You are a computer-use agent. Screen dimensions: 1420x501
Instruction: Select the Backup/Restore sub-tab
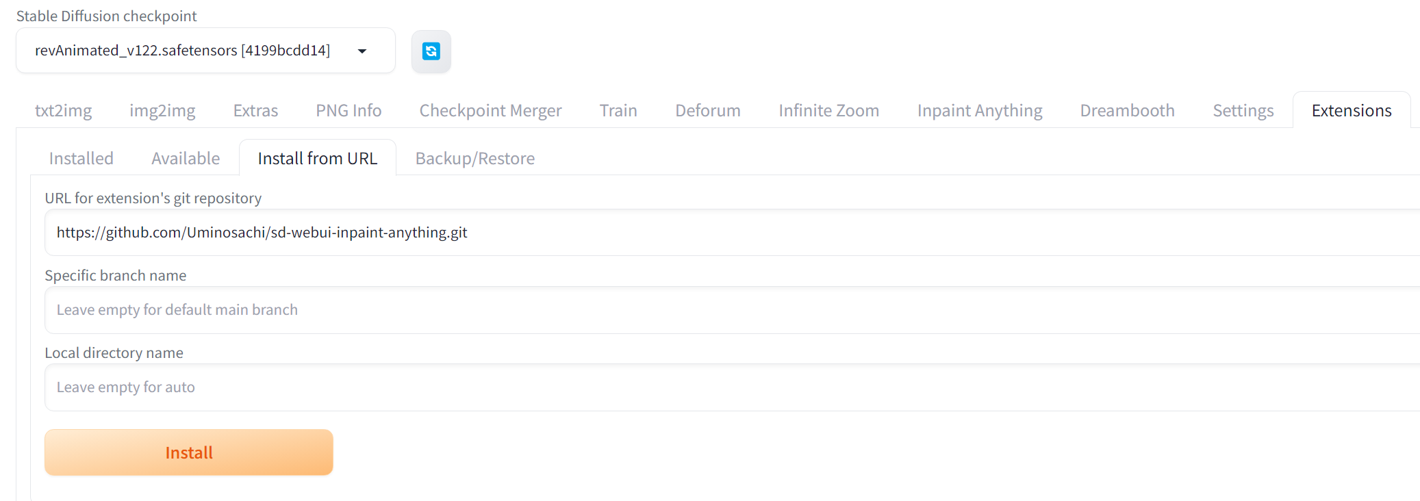[474, 159]
